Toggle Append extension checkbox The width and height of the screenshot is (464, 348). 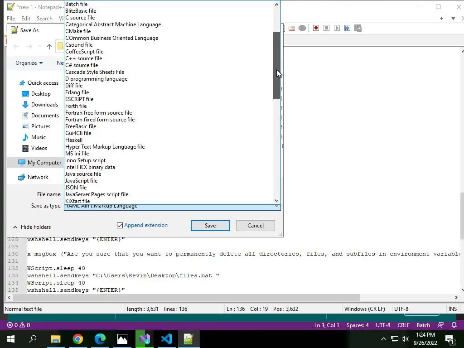[x=120, y=226]
